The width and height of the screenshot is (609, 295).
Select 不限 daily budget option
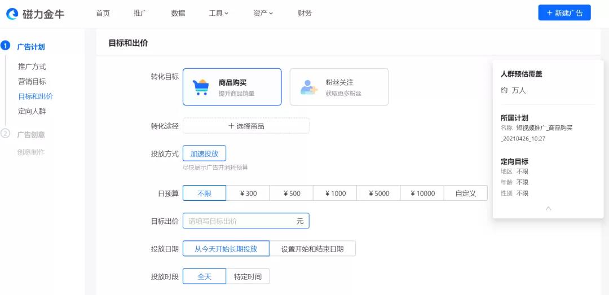pyautogui.click(x=204, y=193)
